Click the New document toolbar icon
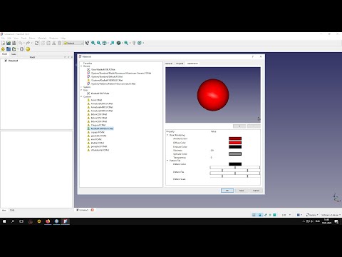Image resolution: width=342 pixels, height=257 pixels. coord(3,43)
